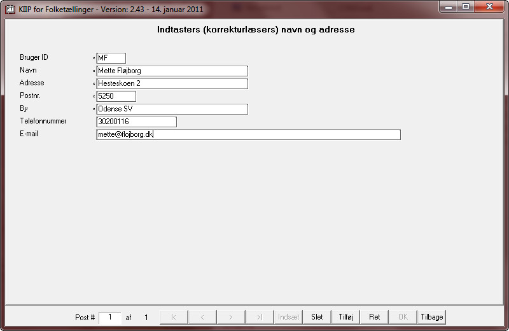
Task: Go back with the Tilbage button
Action: 432,317
